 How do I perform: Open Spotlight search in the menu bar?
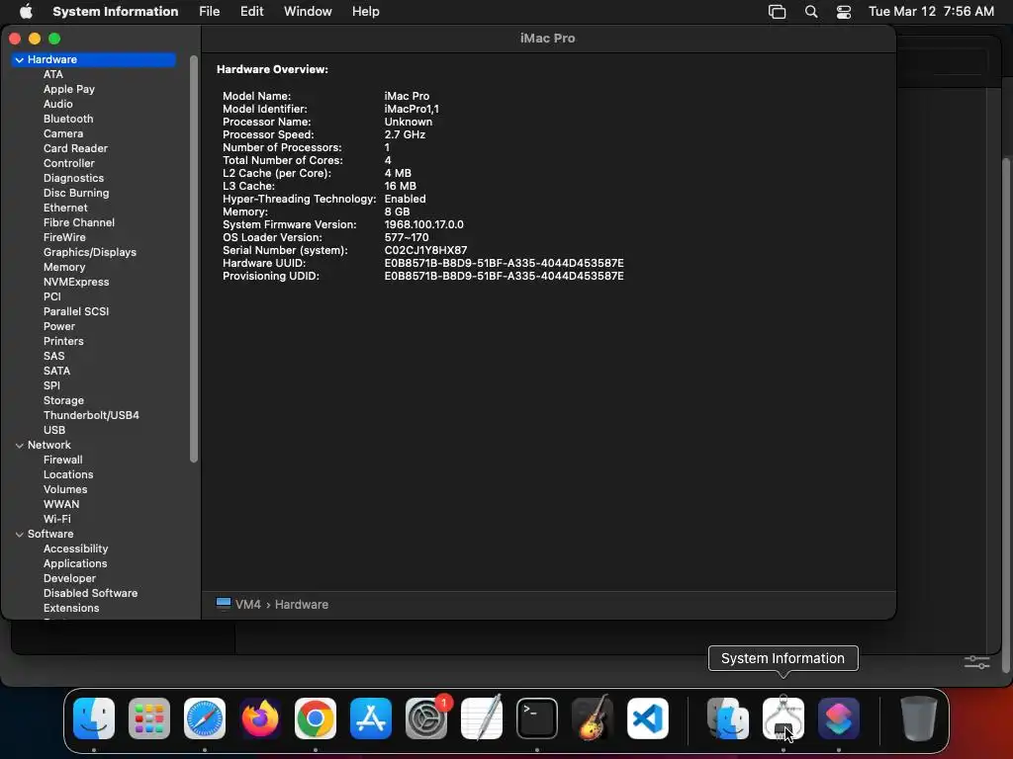click(x=811, y=12)
